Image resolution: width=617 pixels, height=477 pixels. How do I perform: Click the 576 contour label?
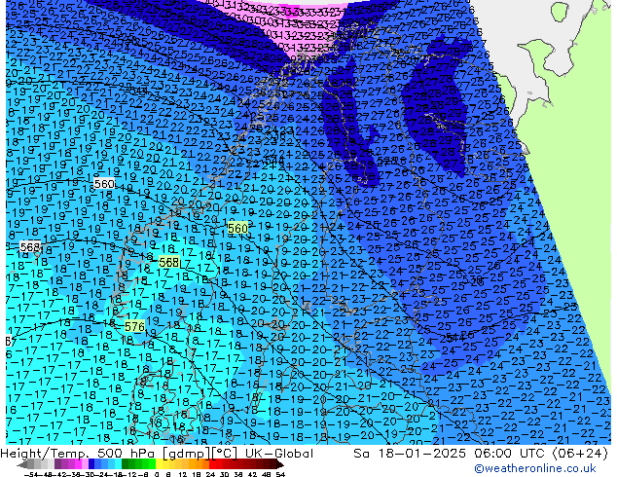(134, 326)
